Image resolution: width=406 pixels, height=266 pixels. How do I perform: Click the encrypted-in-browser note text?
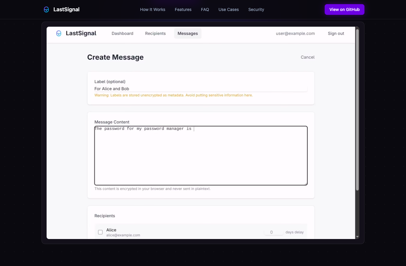tap(153, 189)
